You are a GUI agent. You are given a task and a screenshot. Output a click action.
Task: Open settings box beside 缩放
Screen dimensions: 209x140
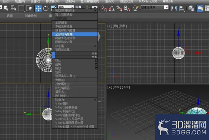coord(96,68)
